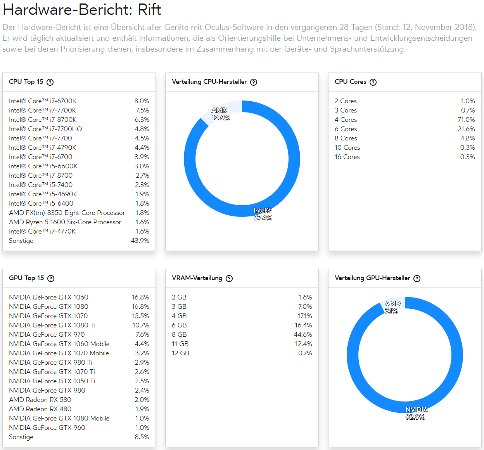Select the Intel Core i5-7400 row
The image size is (484, 450).
pos(79,185)
